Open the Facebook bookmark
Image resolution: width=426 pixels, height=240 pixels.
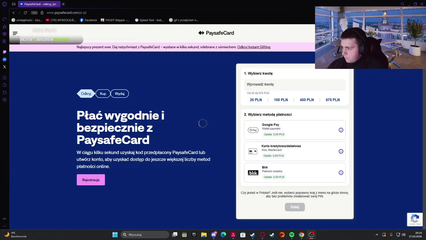point(89,20)
